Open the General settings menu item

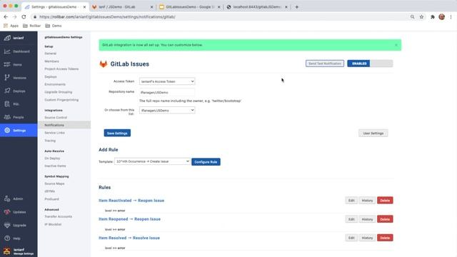tap(51, 54)
